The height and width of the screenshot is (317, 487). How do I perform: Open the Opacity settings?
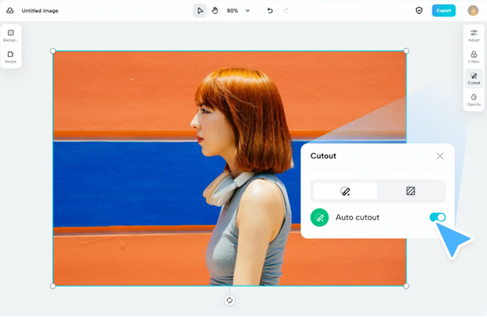pyautogui.click(x=474, y=100)
